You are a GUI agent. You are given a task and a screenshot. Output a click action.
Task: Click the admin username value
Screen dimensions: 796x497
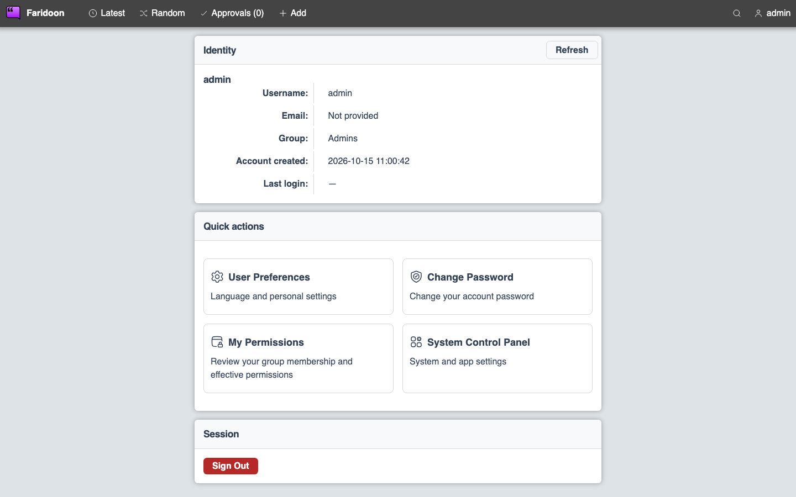pos(340,93)
